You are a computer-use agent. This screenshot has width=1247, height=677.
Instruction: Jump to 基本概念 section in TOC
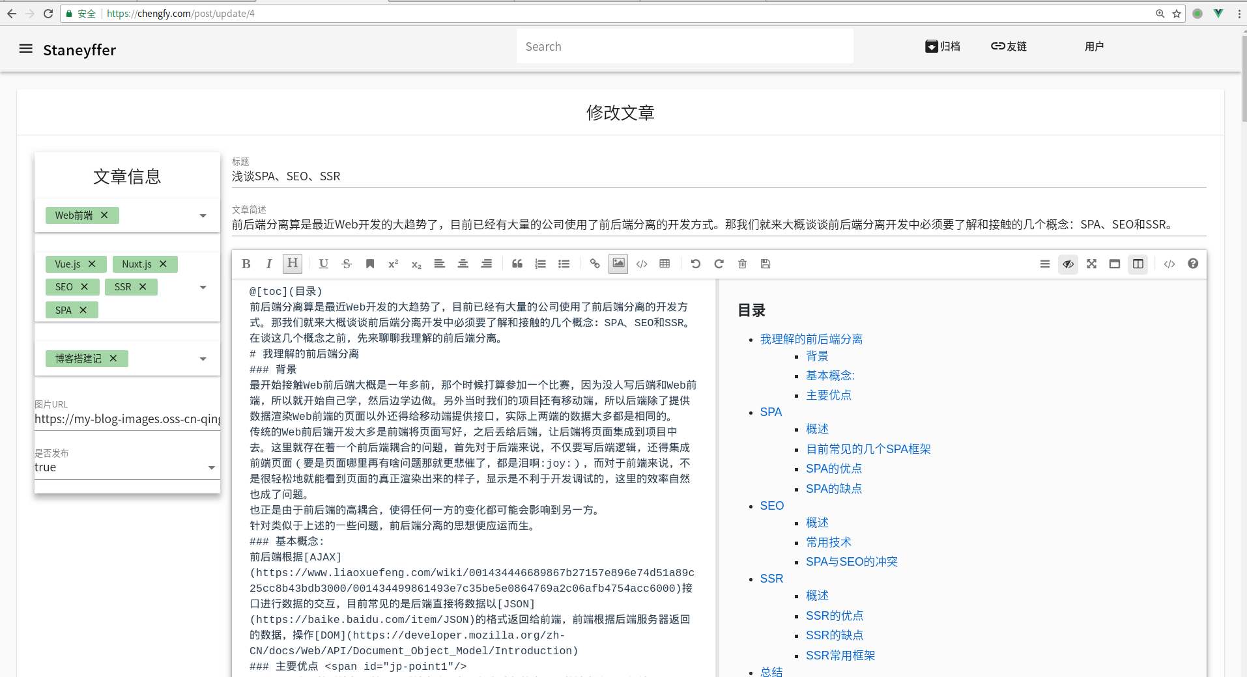point(830,376)
